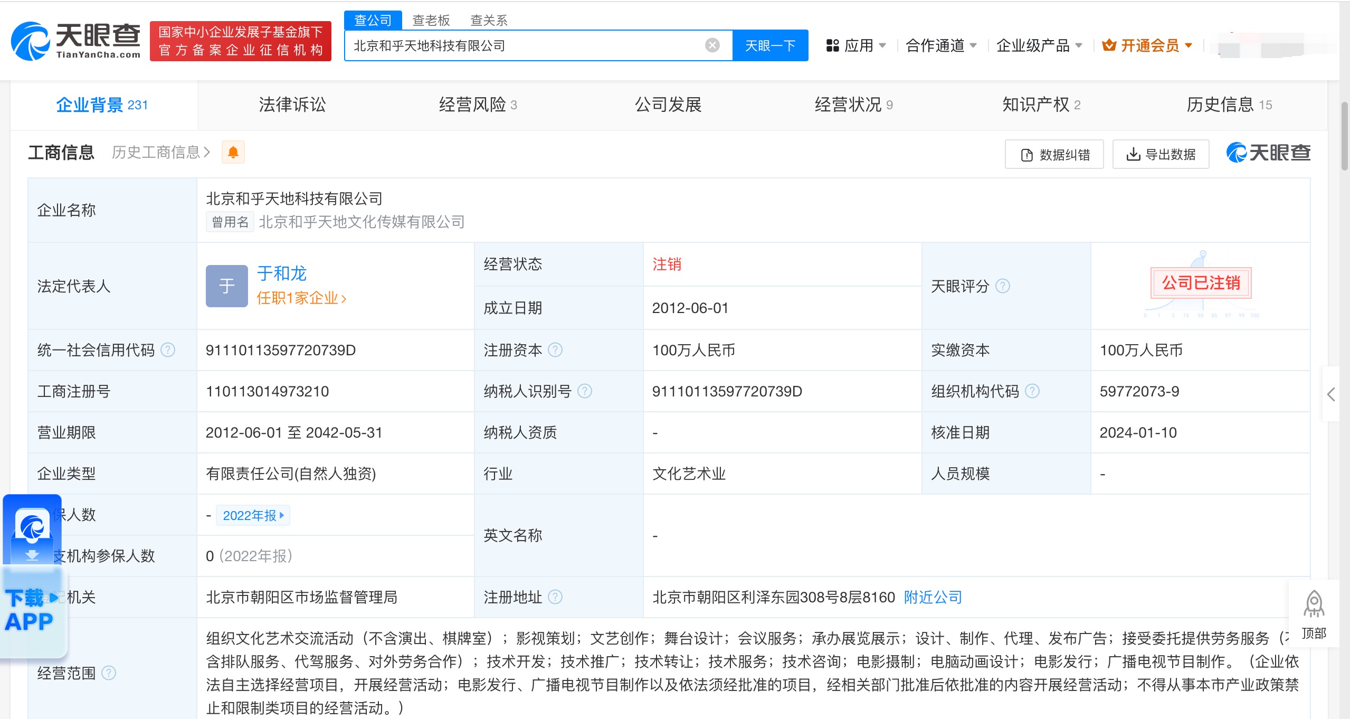Open 任职1家企业 link
Viewport: 1350px width, 719px height.
coord(301,298)
